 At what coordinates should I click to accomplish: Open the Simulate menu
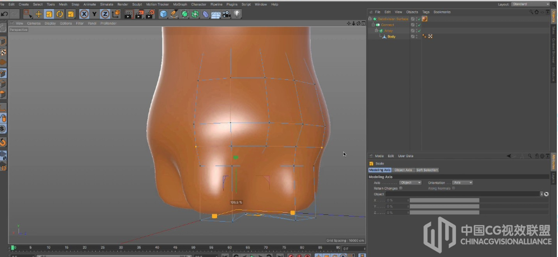click(107, 4)
